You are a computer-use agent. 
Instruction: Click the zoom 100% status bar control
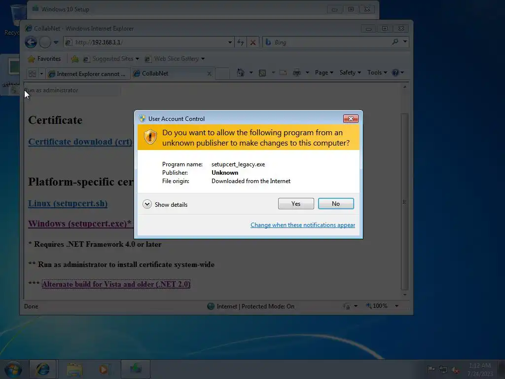click(x=377, y=305)
